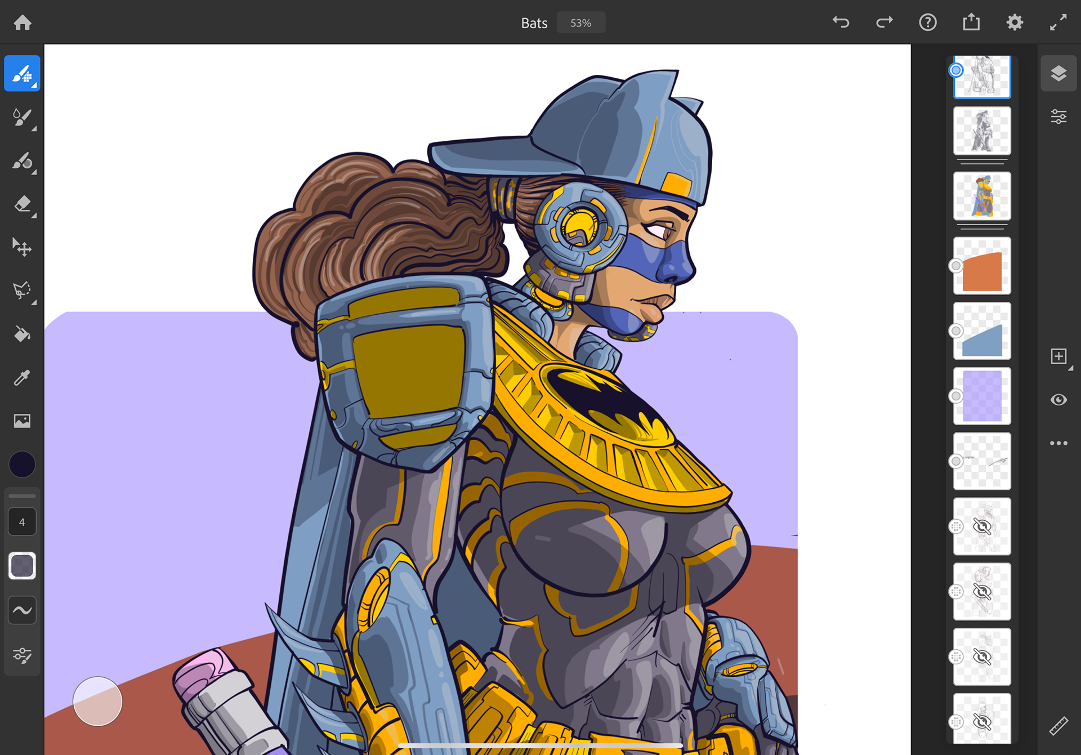Enter full screen mode
Viewport: 1081px width, 755px height.
coord(1058,23)
